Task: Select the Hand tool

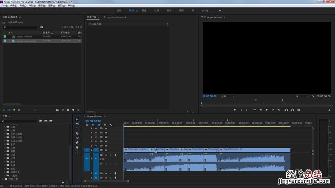Action: [77, 147]
